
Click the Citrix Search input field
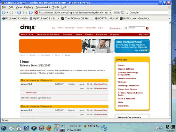click(137, 28)
